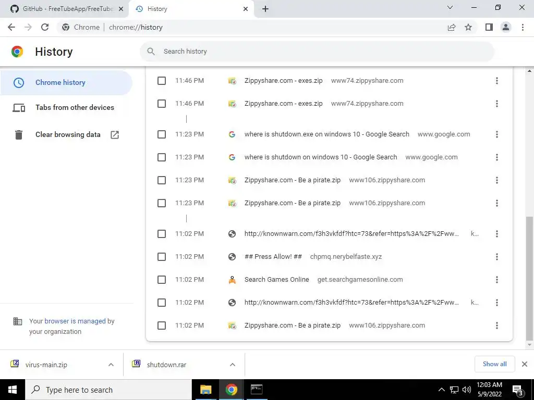Click the Search Games Online favicon
534x400 pixels.
coord(232,280)
